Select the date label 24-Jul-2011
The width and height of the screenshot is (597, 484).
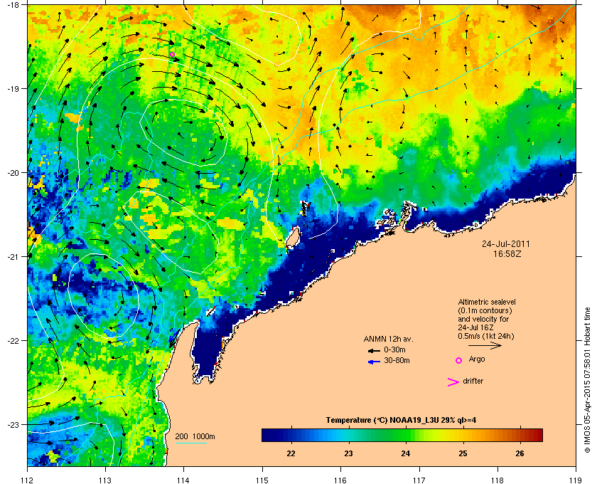tap(505, 243)
